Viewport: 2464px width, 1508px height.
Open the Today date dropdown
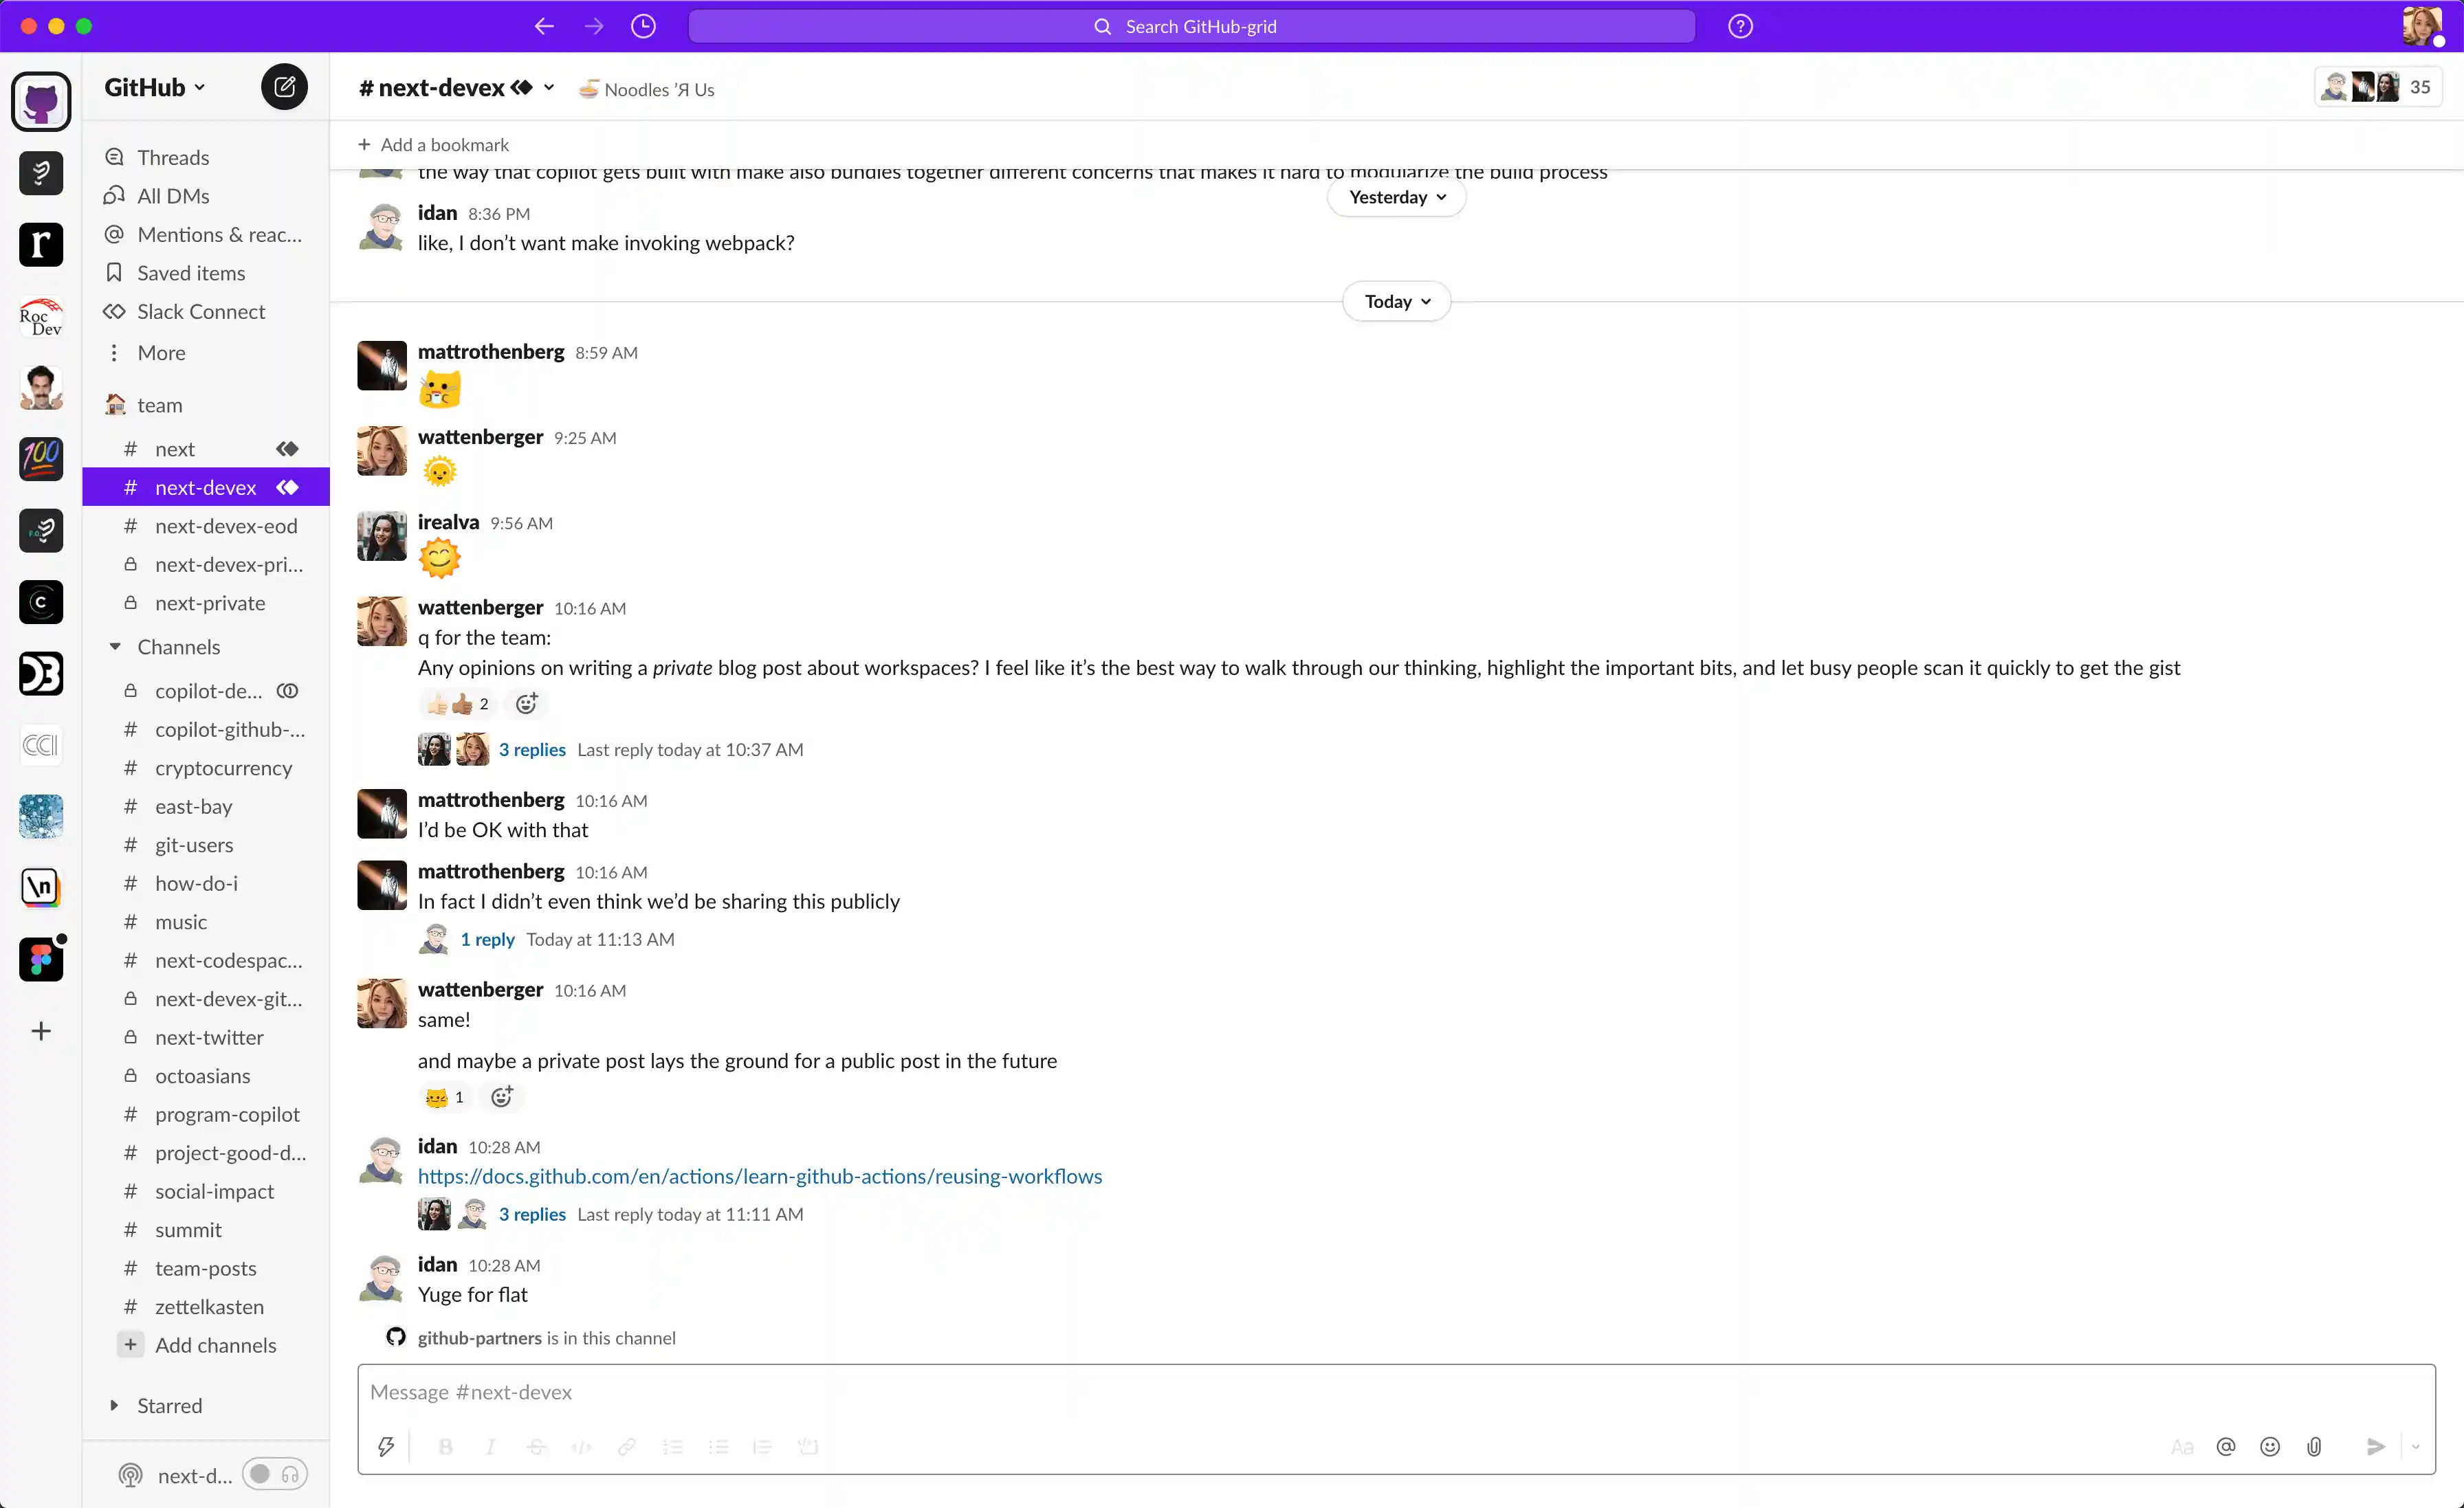1396,301
